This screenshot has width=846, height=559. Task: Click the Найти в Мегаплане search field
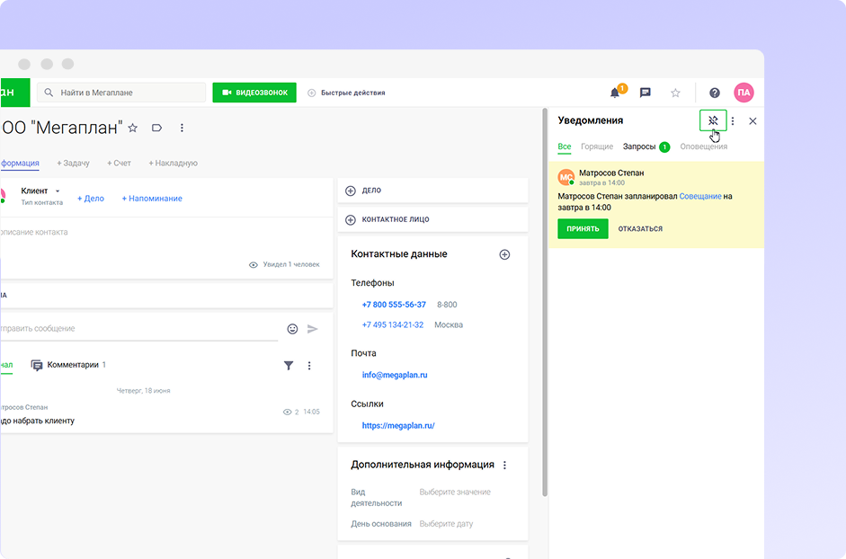point(121,93)
